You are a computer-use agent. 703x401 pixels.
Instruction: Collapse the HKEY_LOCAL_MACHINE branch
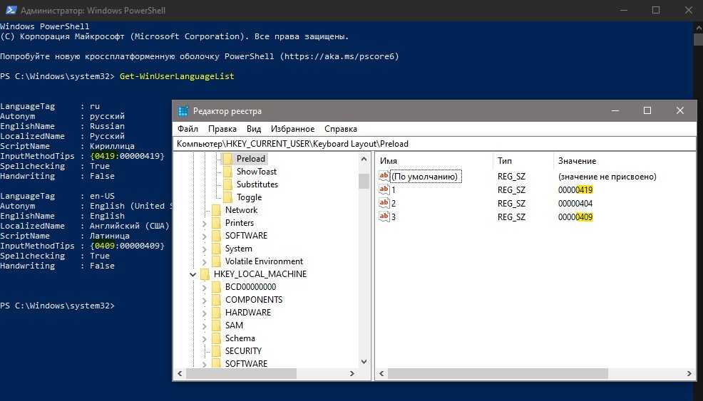pyautogui.click(x=193, y=274)
